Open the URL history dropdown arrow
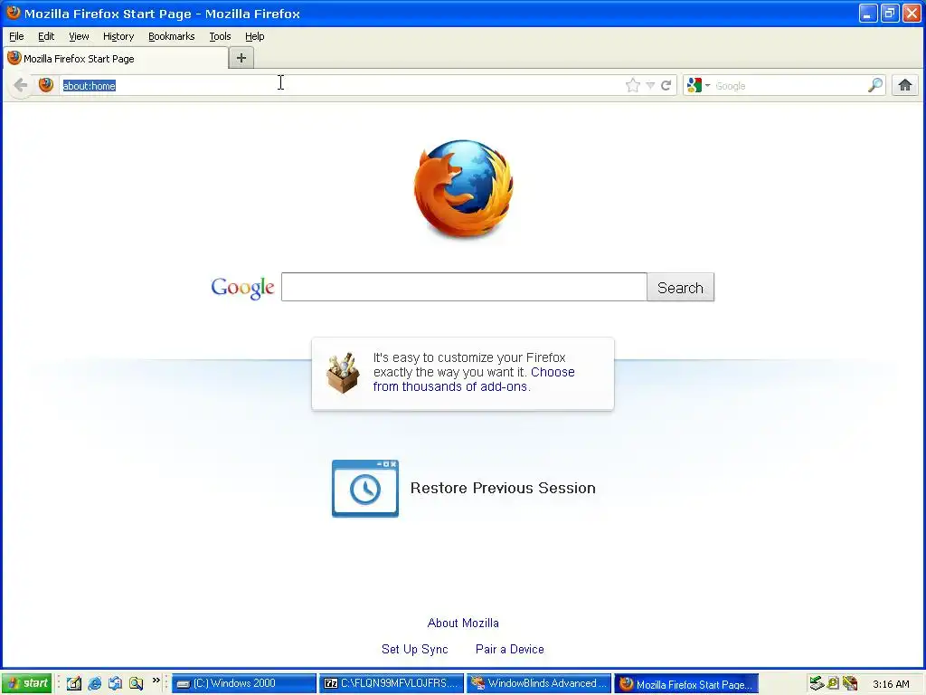 point(650,86)
